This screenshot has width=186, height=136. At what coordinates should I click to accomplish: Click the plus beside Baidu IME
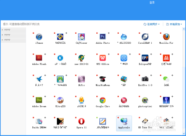[x=45, y=117]
